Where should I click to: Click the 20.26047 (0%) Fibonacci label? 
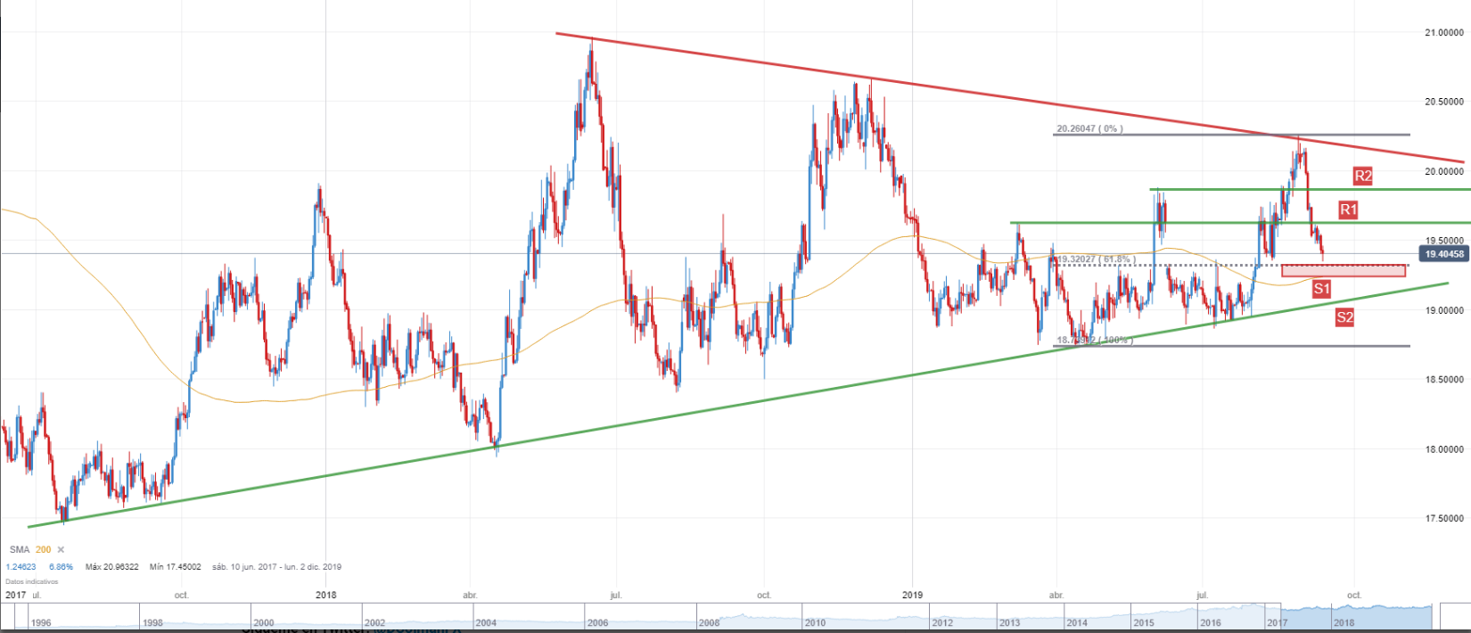pyautogui.click(x=1089, y=128)
